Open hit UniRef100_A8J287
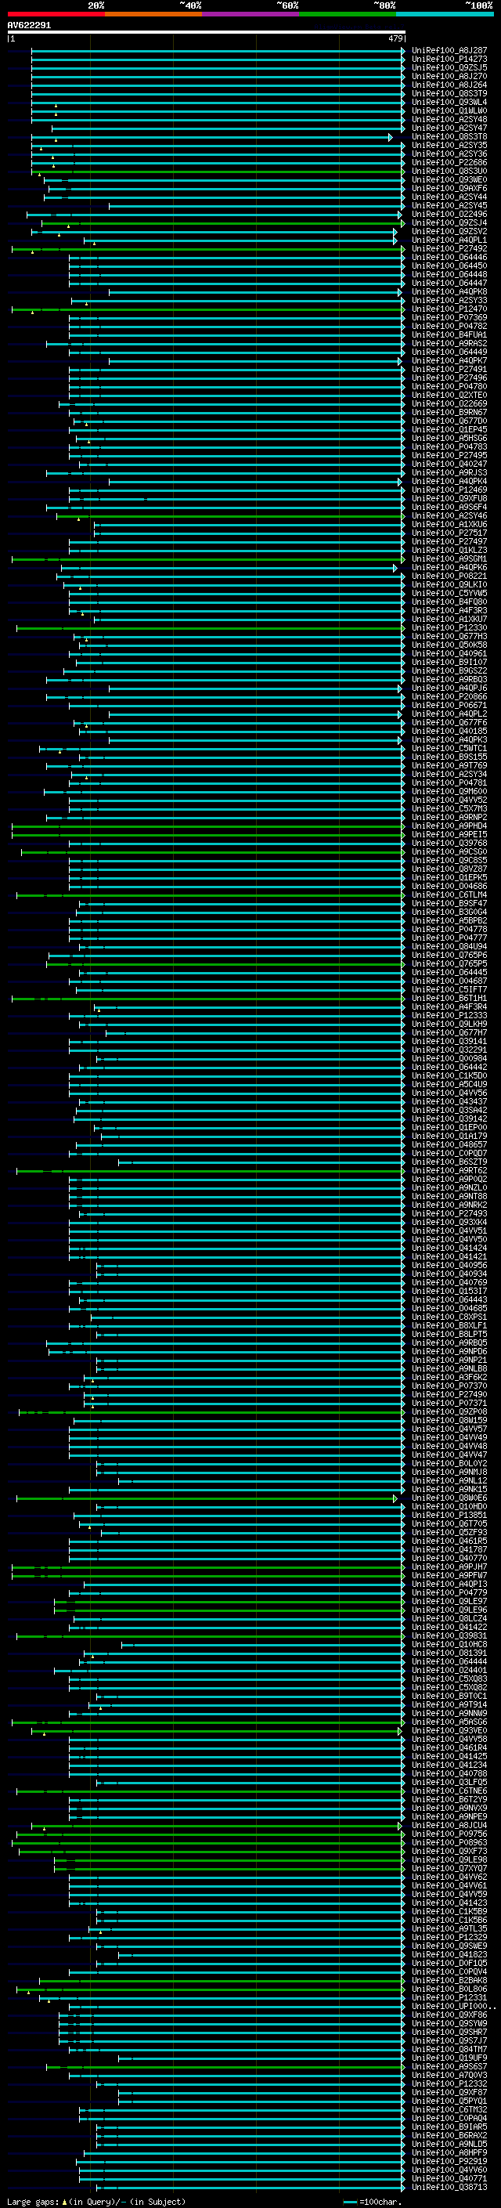This screenshot has height=2208, width=501. [x=449, y=51]
